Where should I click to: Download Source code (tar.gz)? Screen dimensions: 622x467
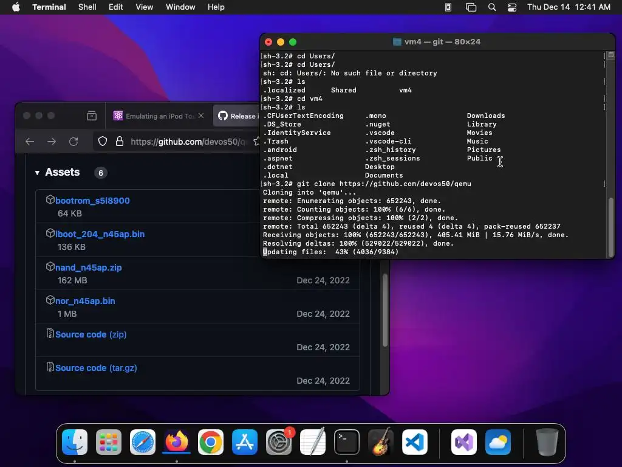click(96, 368)
